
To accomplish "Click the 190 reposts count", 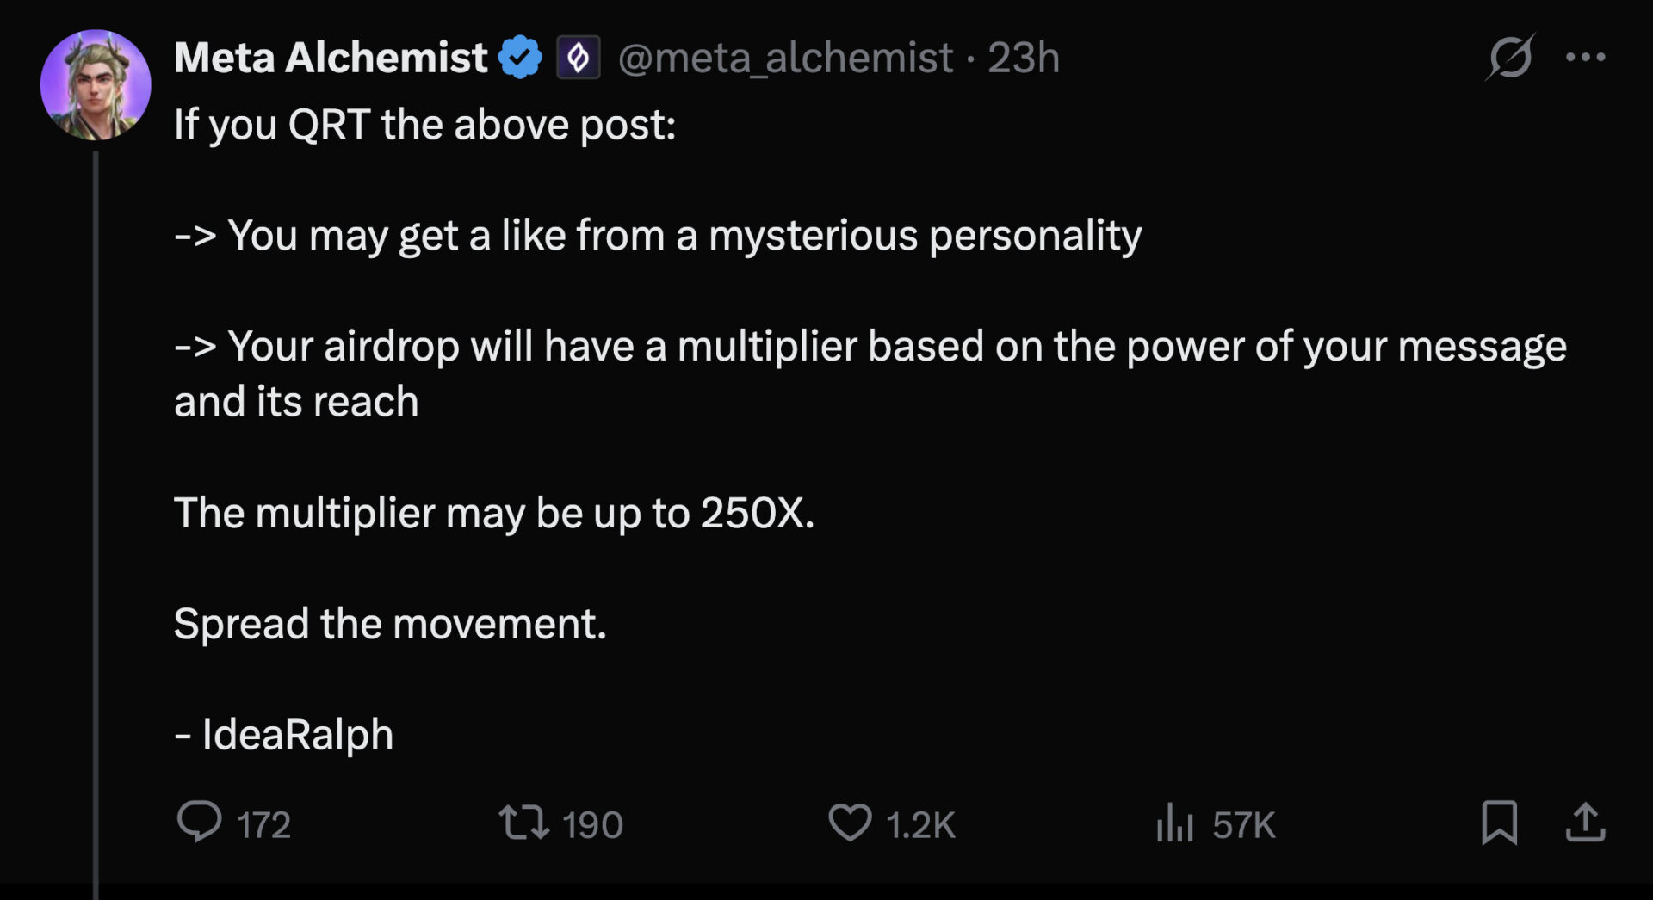I will pos(592,825).
